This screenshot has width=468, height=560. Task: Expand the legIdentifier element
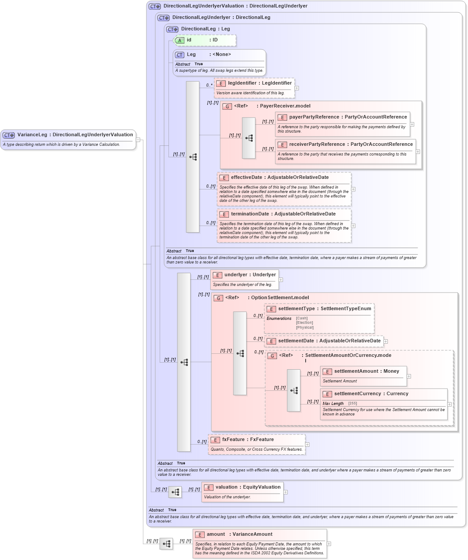pyautogui.click(x=296, y=88)
